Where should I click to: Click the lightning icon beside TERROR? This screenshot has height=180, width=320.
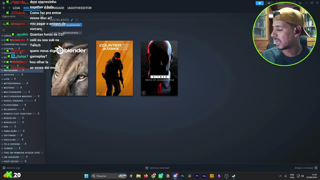(20, 148)
